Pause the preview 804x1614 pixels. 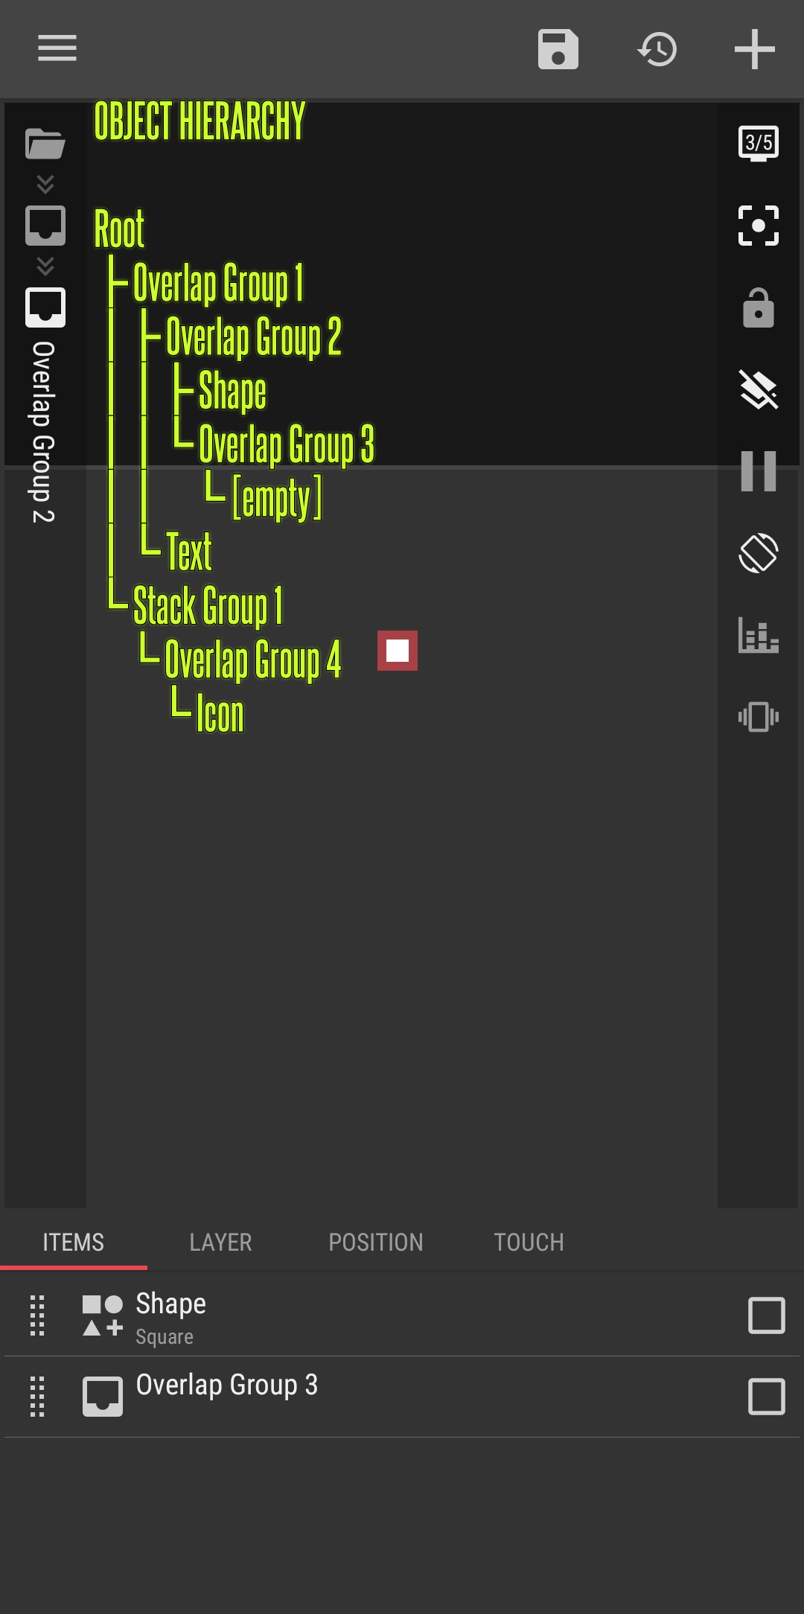click(759, 471)
